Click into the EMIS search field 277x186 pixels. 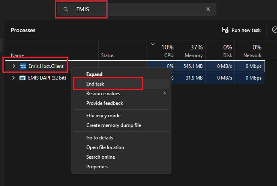(136, 9)
